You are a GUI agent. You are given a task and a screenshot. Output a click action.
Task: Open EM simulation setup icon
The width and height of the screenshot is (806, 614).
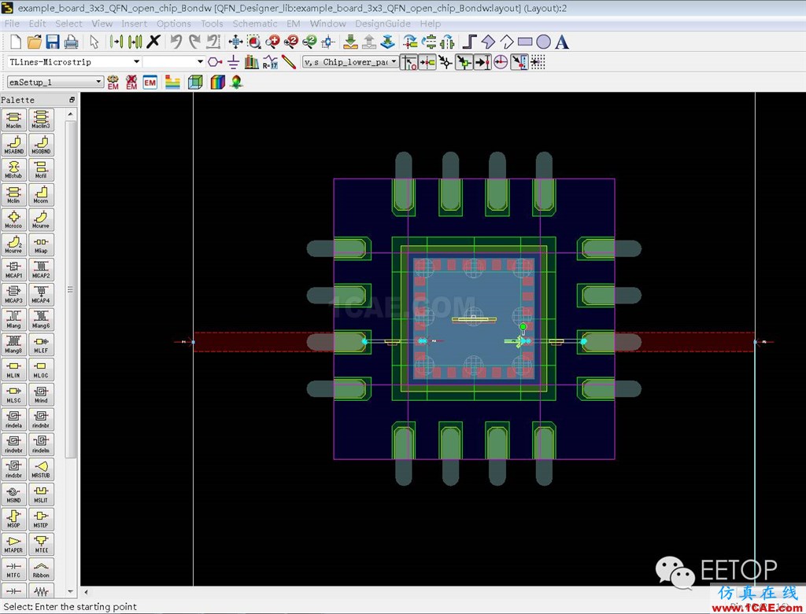coord(150,82)
